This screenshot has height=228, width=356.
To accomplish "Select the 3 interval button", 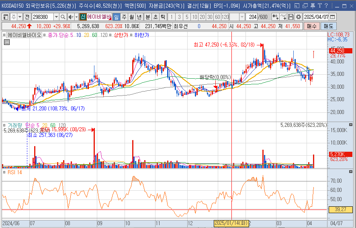I will tap(179, 17).
